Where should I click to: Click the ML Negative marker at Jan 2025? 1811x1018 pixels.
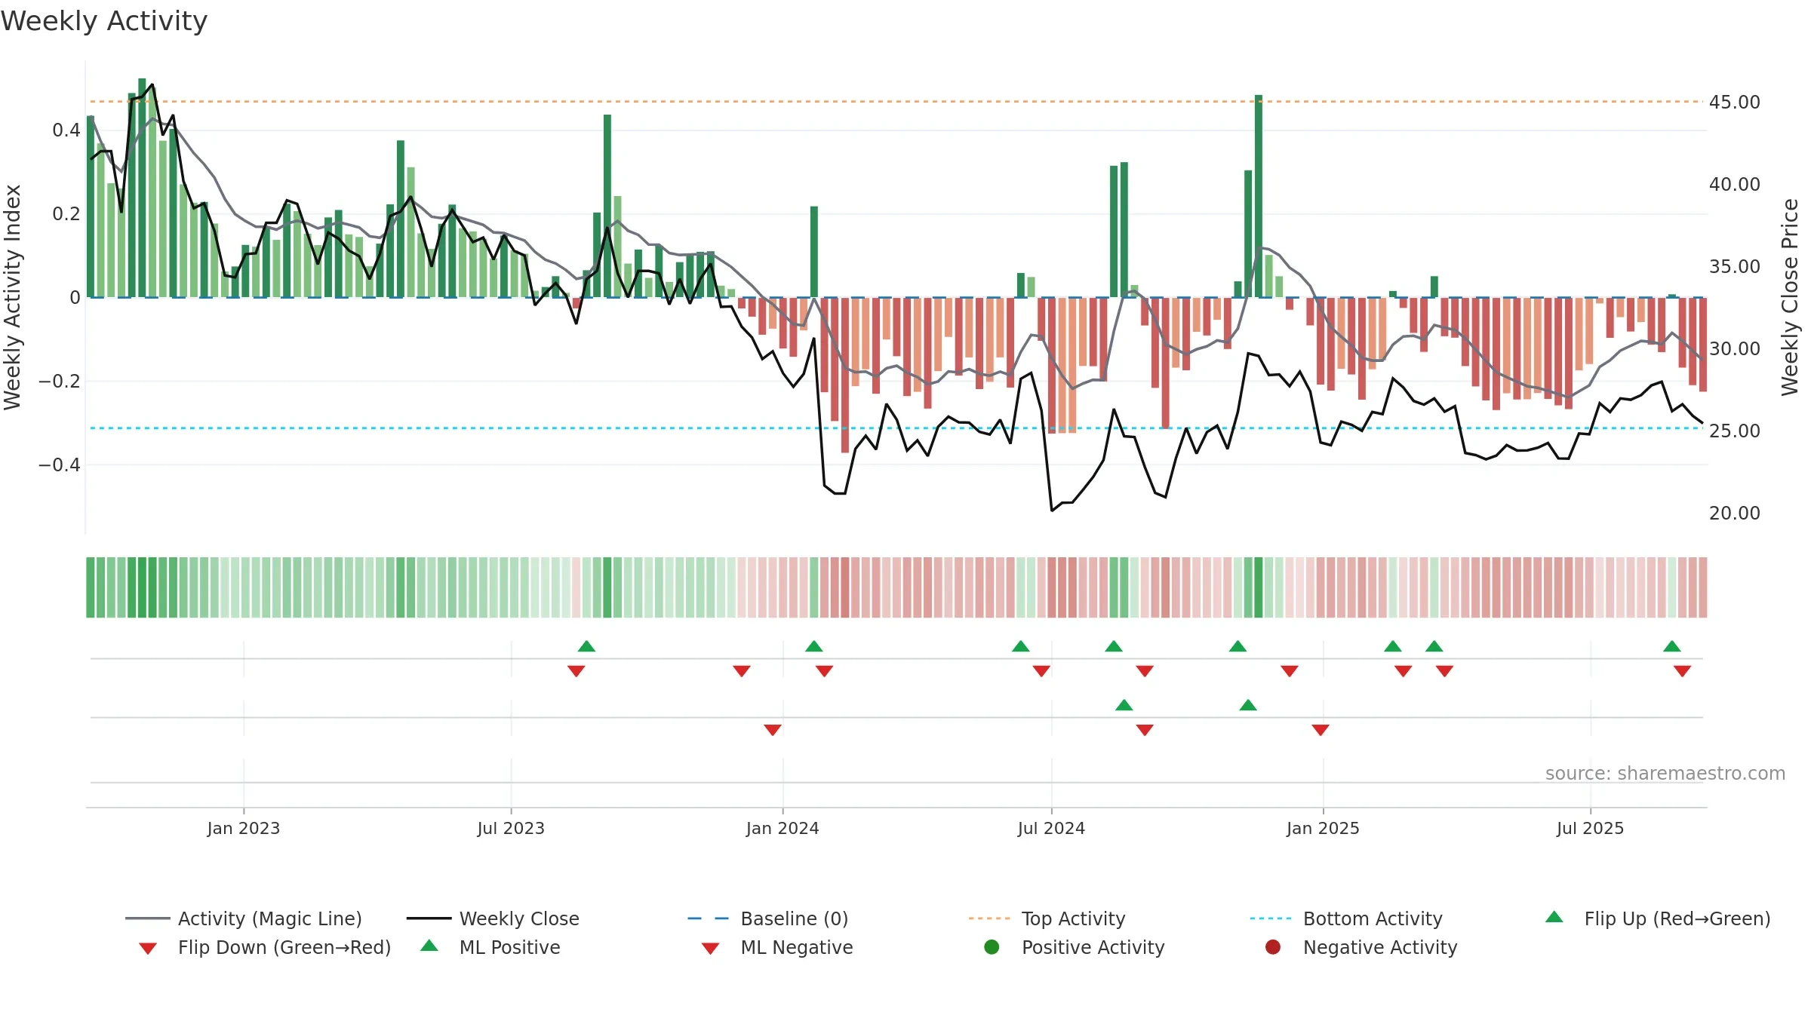coord(1320,730)
